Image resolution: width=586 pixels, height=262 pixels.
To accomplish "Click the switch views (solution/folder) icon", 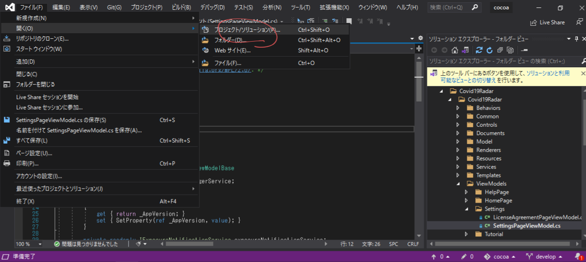I will pyautogui.click(x=465, y=50).
